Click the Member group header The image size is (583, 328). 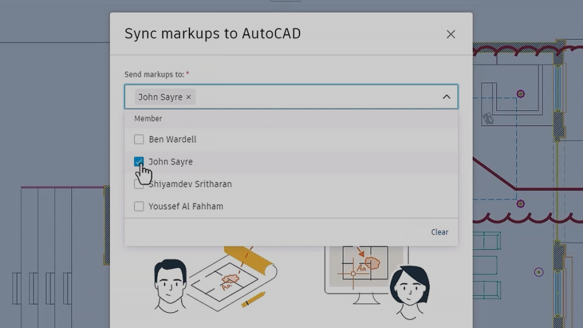148,118
